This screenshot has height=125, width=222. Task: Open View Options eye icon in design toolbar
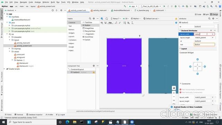[102, 23]
